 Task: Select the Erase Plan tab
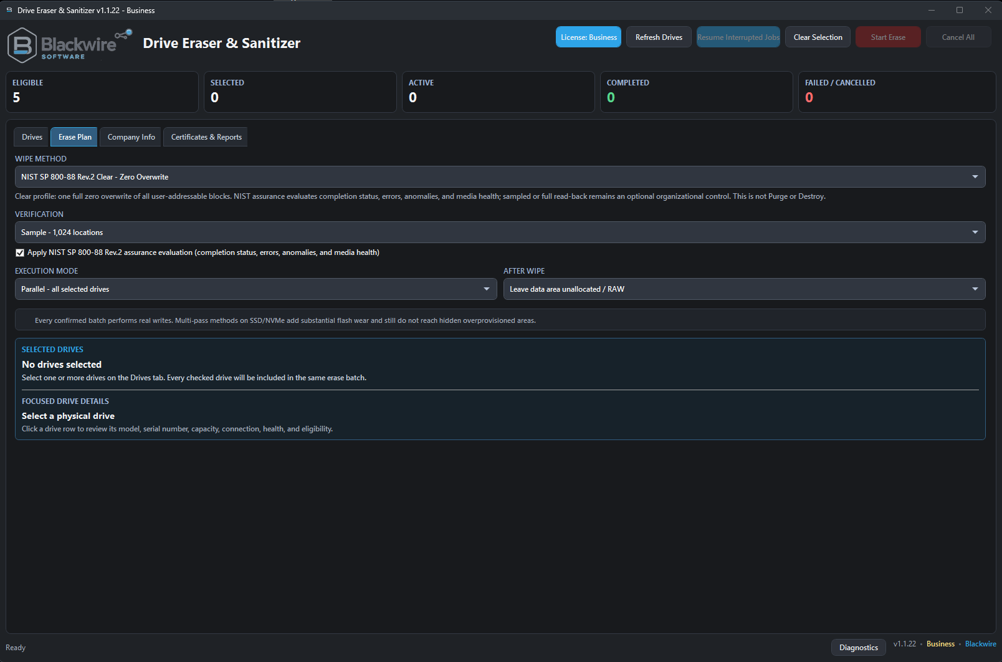tap(75, 137)
